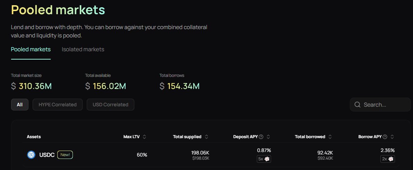Click Total supplied sort chevrons
413x170 pixels.
coord(206,137)
